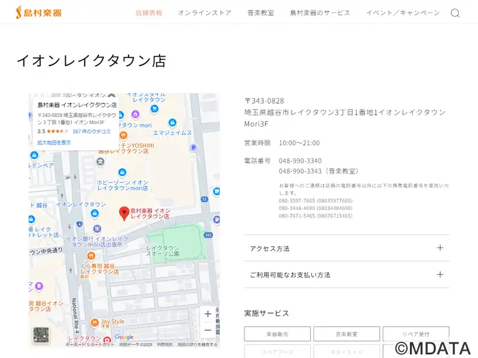Image resolution: width=478 pixels, height=358 pixels.
Task: Click the parking P marker on map
Action: coord(193,147)
